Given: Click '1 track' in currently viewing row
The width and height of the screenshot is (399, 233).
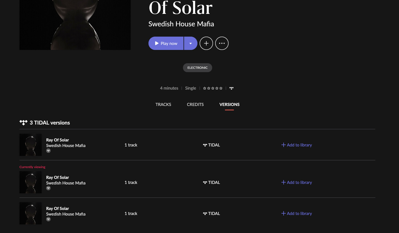Looking at the screenshot, I should tap(131, 182).
